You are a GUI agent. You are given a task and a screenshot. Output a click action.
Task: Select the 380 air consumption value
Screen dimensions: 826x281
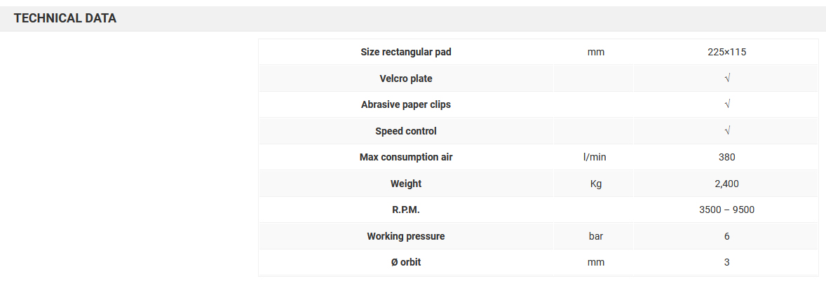click(726, 157)
